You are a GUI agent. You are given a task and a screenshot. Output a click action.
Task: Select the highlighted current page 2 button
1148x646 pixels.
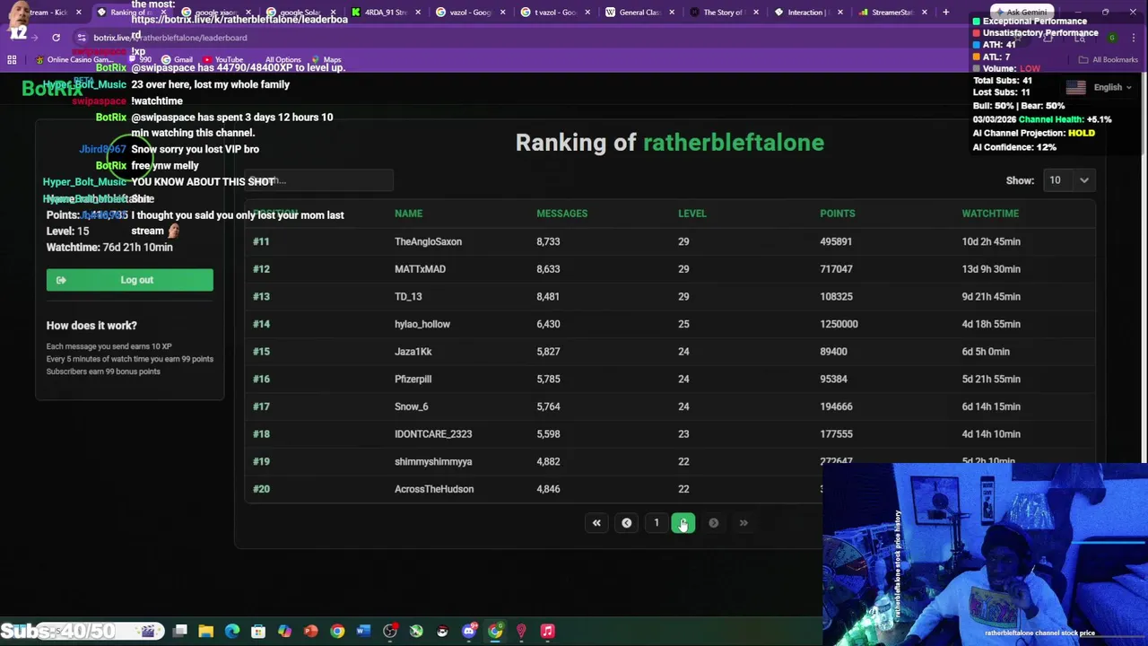coord(683,523)
